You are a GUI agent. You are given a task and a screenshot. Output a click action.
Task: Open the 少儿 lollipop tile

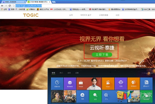pyautogui.click(x=114, y=96)
